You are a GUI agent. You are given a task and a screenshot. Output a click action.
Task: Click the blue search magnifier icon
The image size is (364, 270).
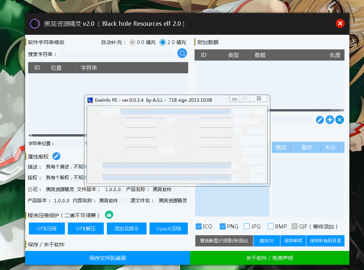182,53
